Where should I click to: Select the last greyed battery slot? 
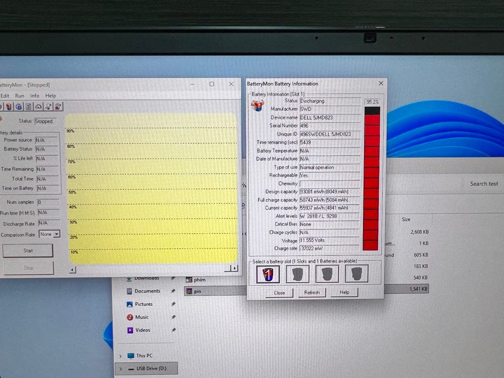click(357, 274)
